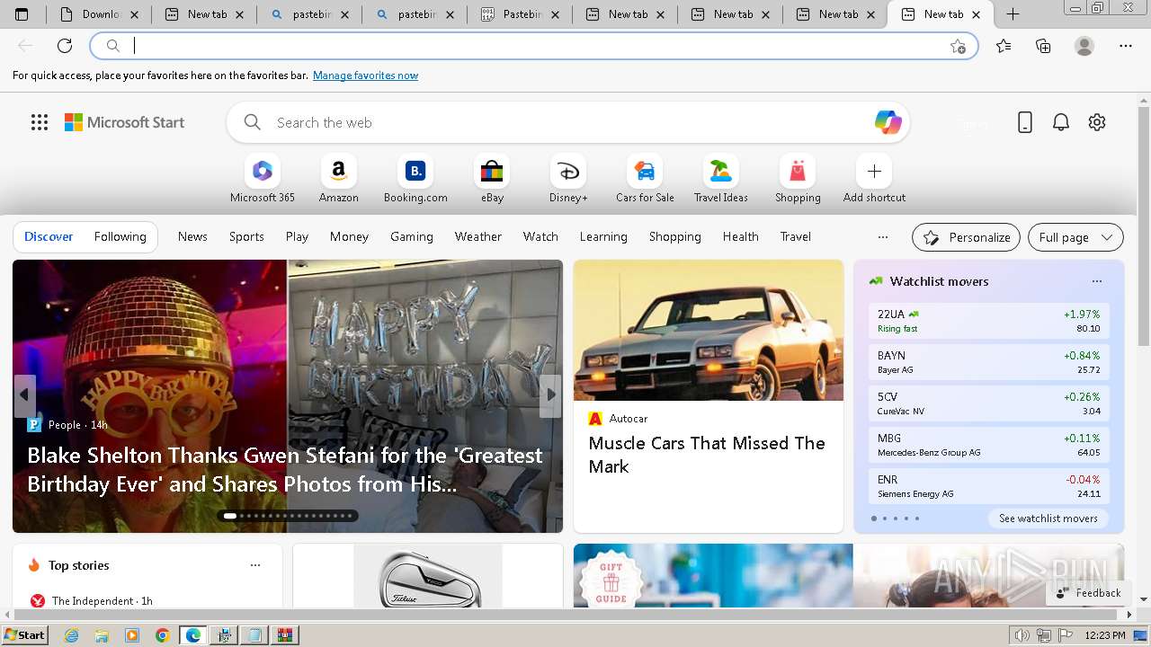Open the News category
This screenshot has width=1151, height=647.
click(x=192, y=236)
